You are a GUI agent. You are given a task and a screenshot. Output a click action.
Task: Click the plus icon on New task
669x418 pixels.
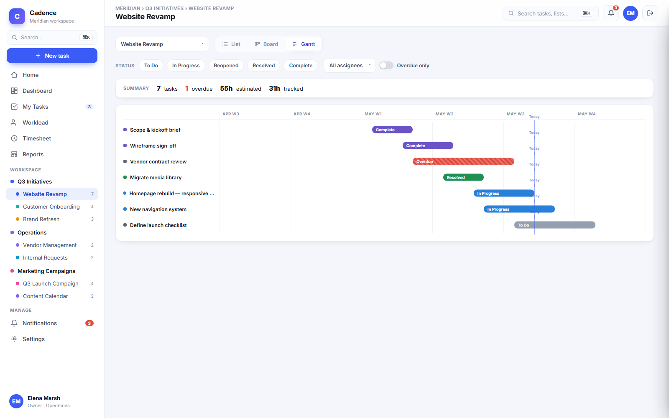tap(38, 56)
